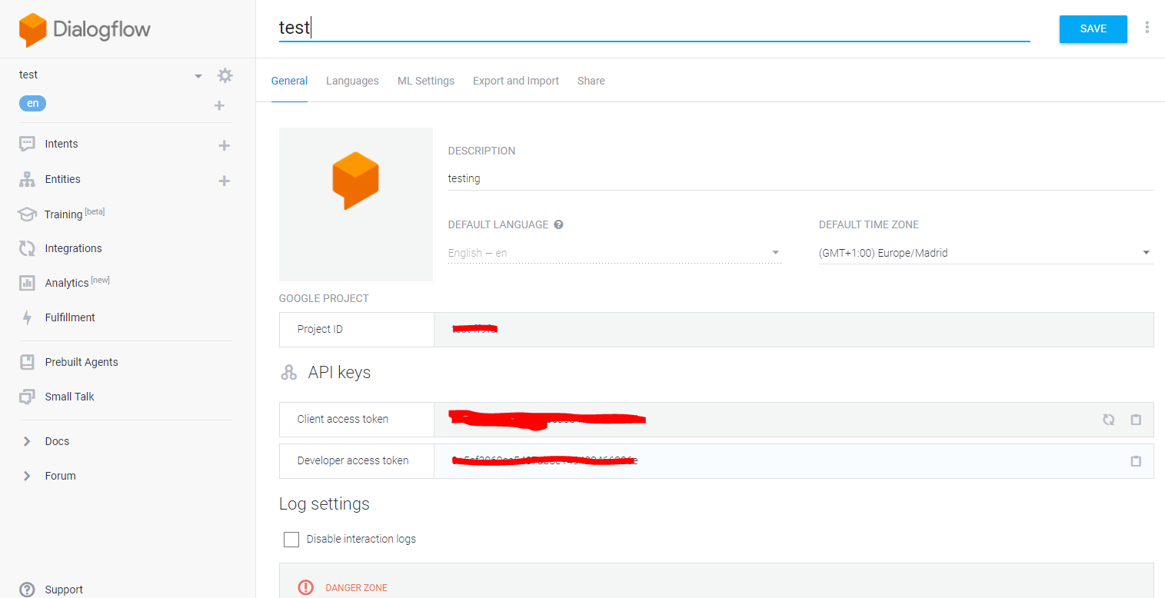Click the Danger Zone warning icon

click(306, 587)
